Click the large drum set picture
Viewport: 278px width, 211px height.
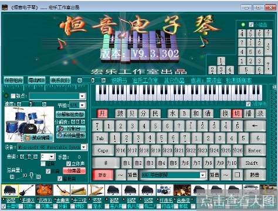29,124
